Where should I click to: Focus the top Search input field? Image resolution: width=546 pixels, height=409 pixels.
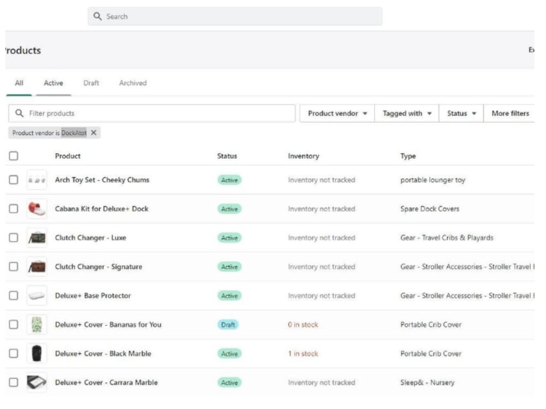tap(235, 16)
